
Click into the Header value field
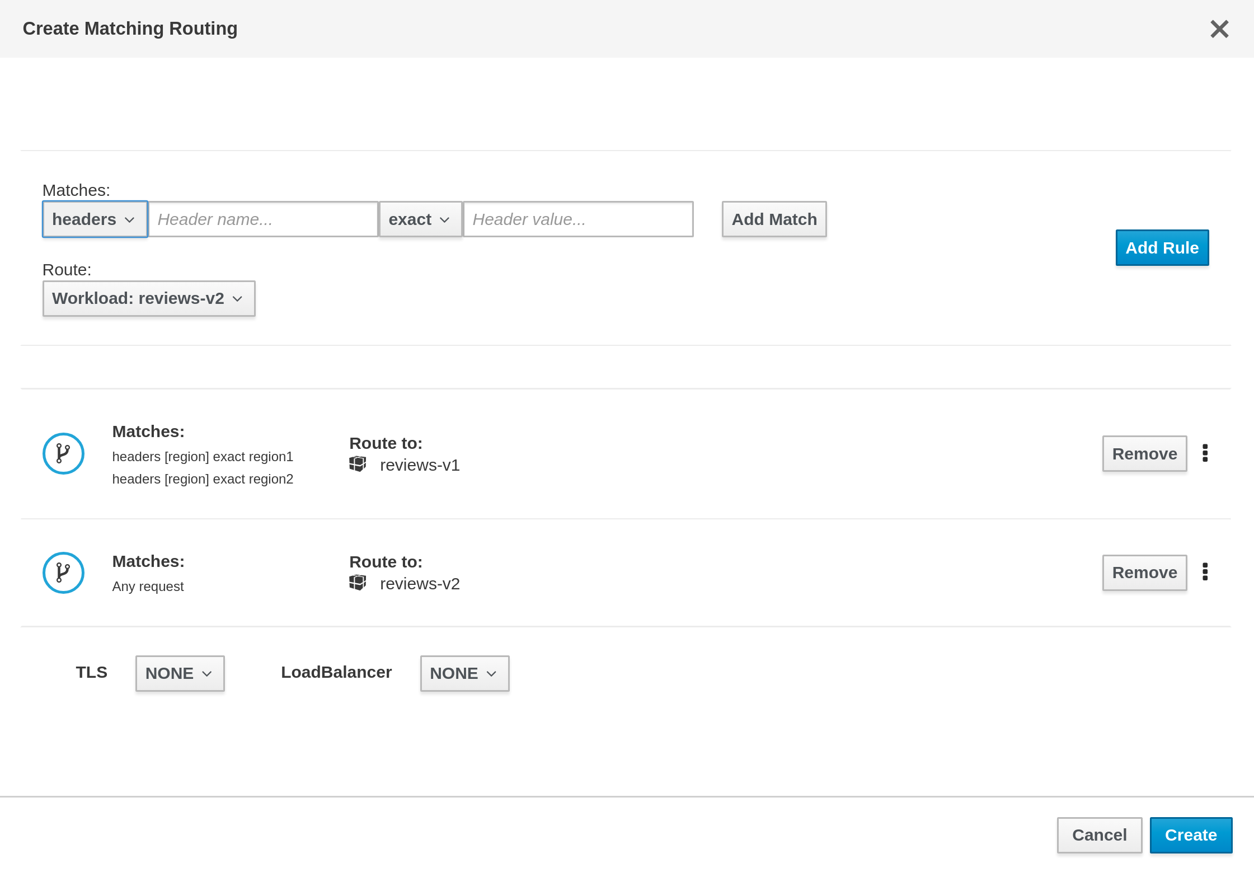577,219
